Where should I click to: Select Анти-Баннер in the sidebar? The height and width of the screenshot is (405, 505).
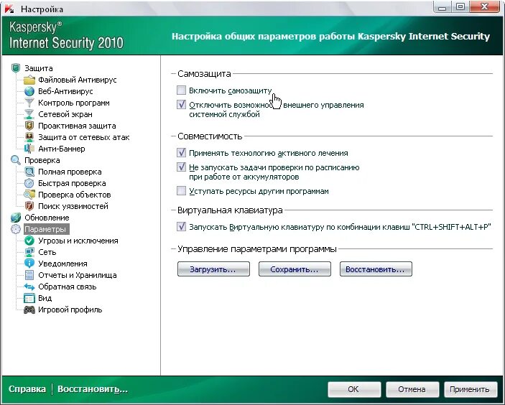click(62, 149)
